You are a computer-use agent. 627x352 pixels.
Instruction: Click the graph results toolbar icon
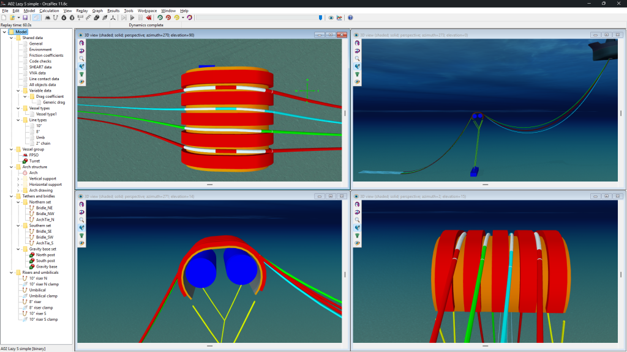pos(339,18)
